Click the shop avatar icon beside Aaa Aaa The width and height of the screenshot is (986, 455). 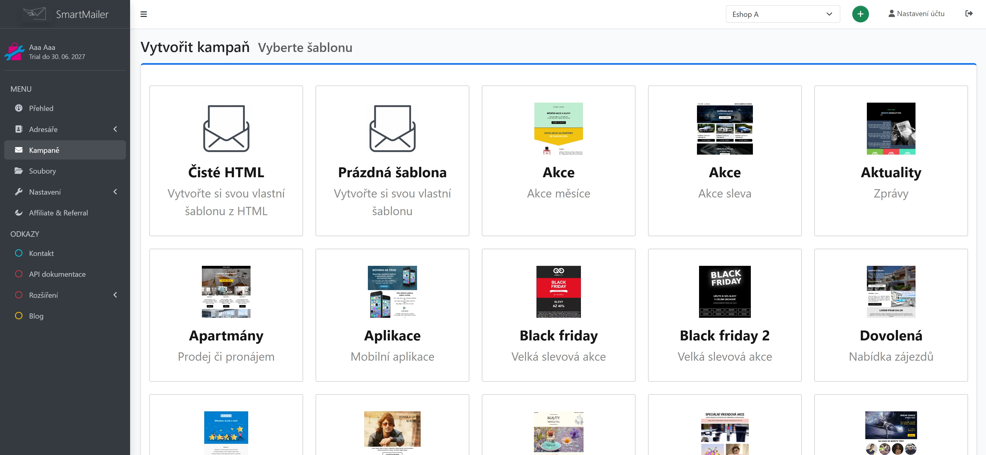point(15,52)
